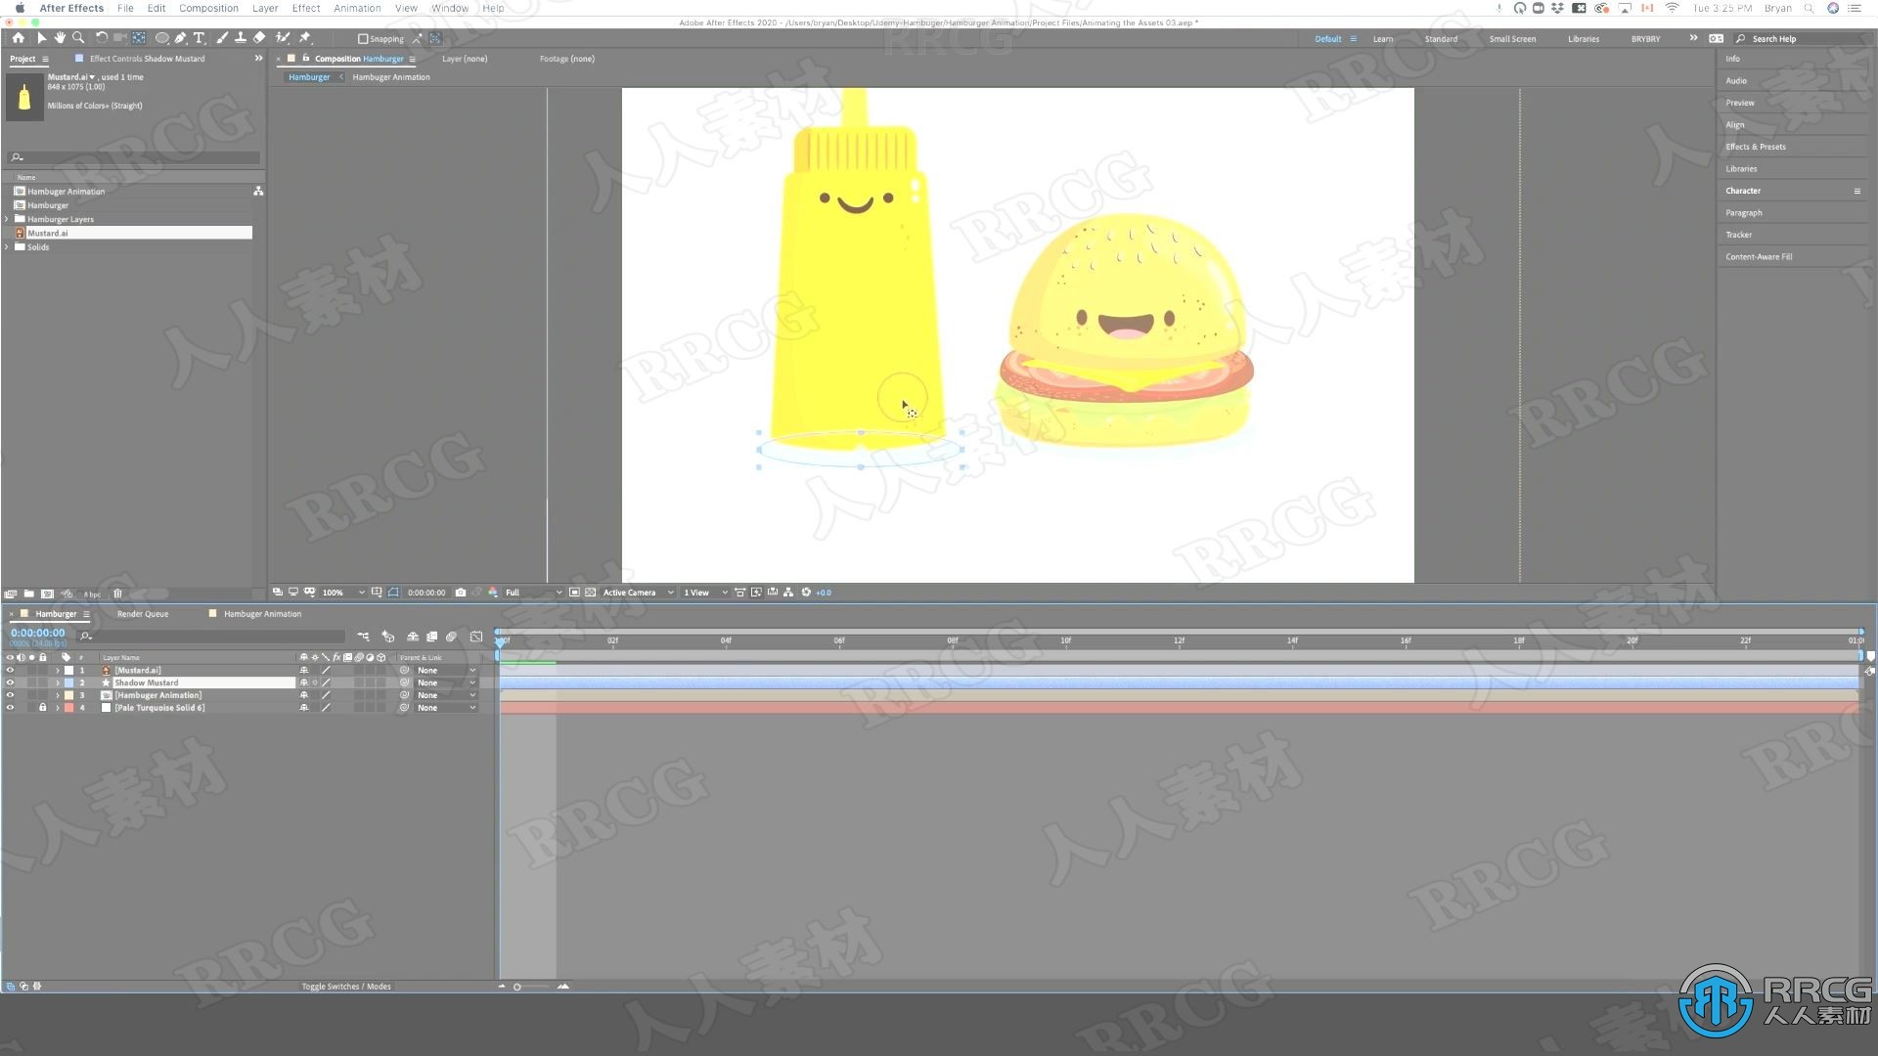1878x1056 pixels.
Task: Expand the Hamburger Animation composition
Action: tap(58, 695)
